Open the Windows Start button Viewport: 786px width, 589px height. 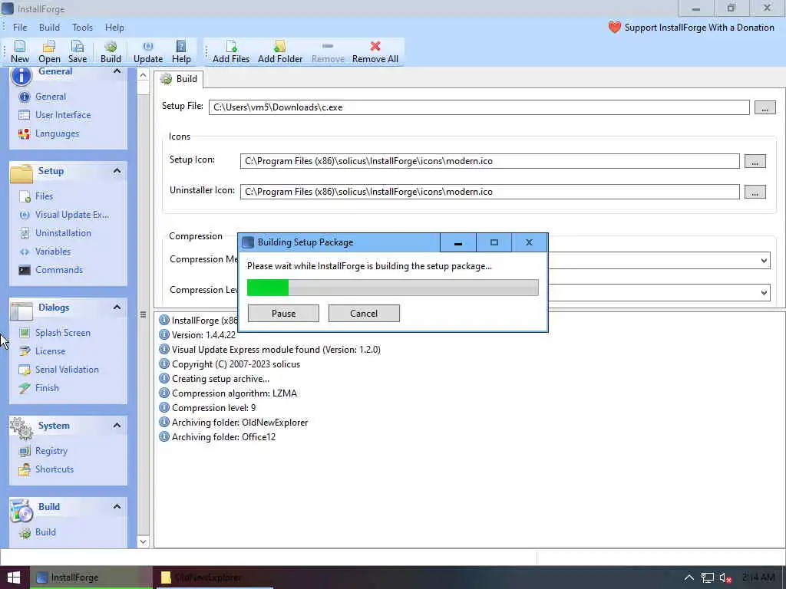coord(14,577)
